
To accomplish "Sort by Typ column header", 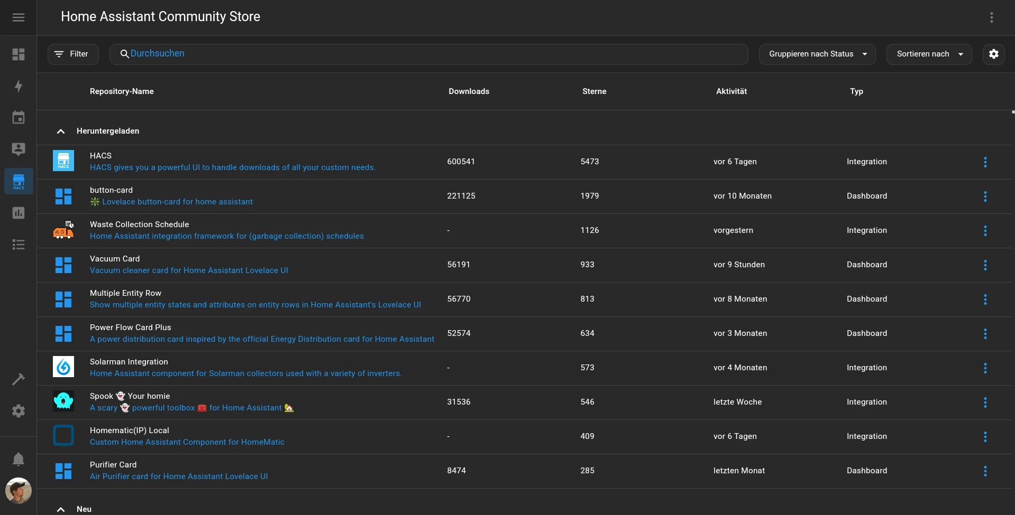I will [856, 91].
